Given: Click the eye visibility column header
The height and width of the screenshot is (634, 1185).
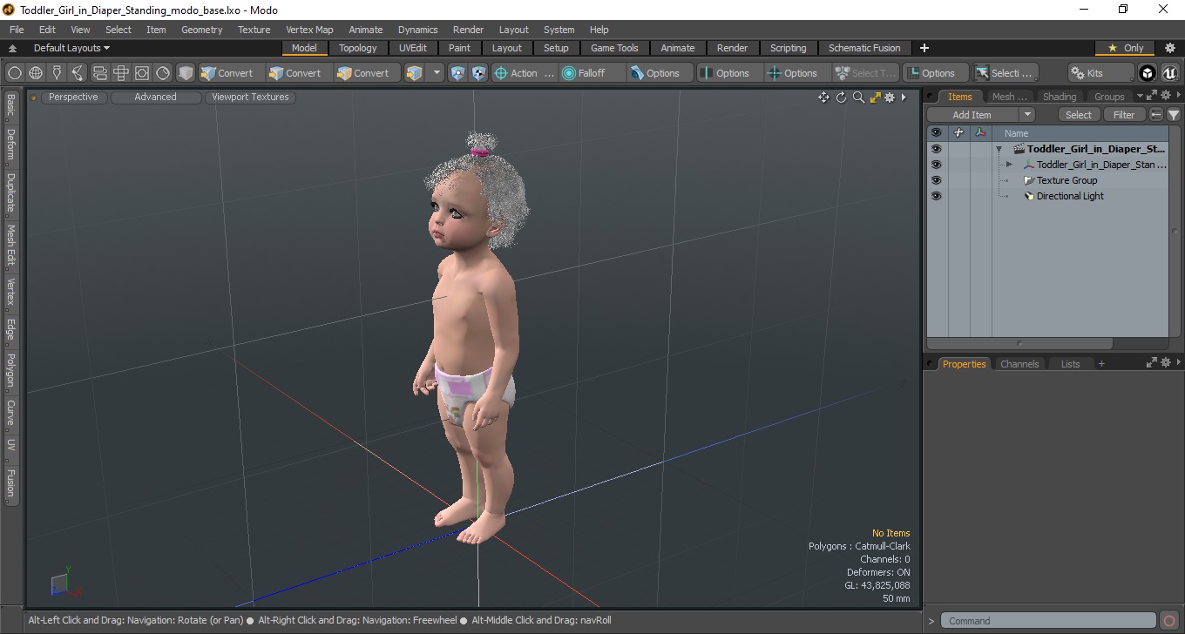Looking at the screenshot, I should point(936,133).
